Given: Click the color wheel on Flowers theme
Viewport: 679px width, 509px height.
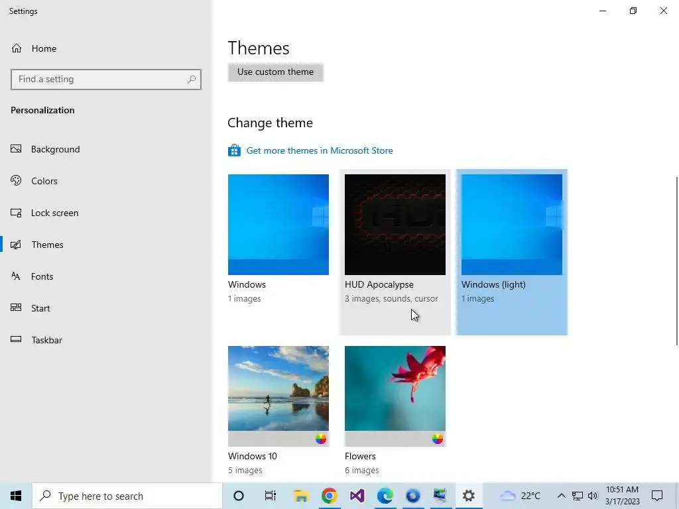Looking at the screenshot, I should click(438, 439).
